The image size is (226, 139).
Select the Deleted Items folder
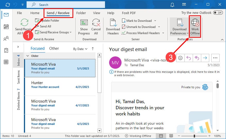(18, 99)
